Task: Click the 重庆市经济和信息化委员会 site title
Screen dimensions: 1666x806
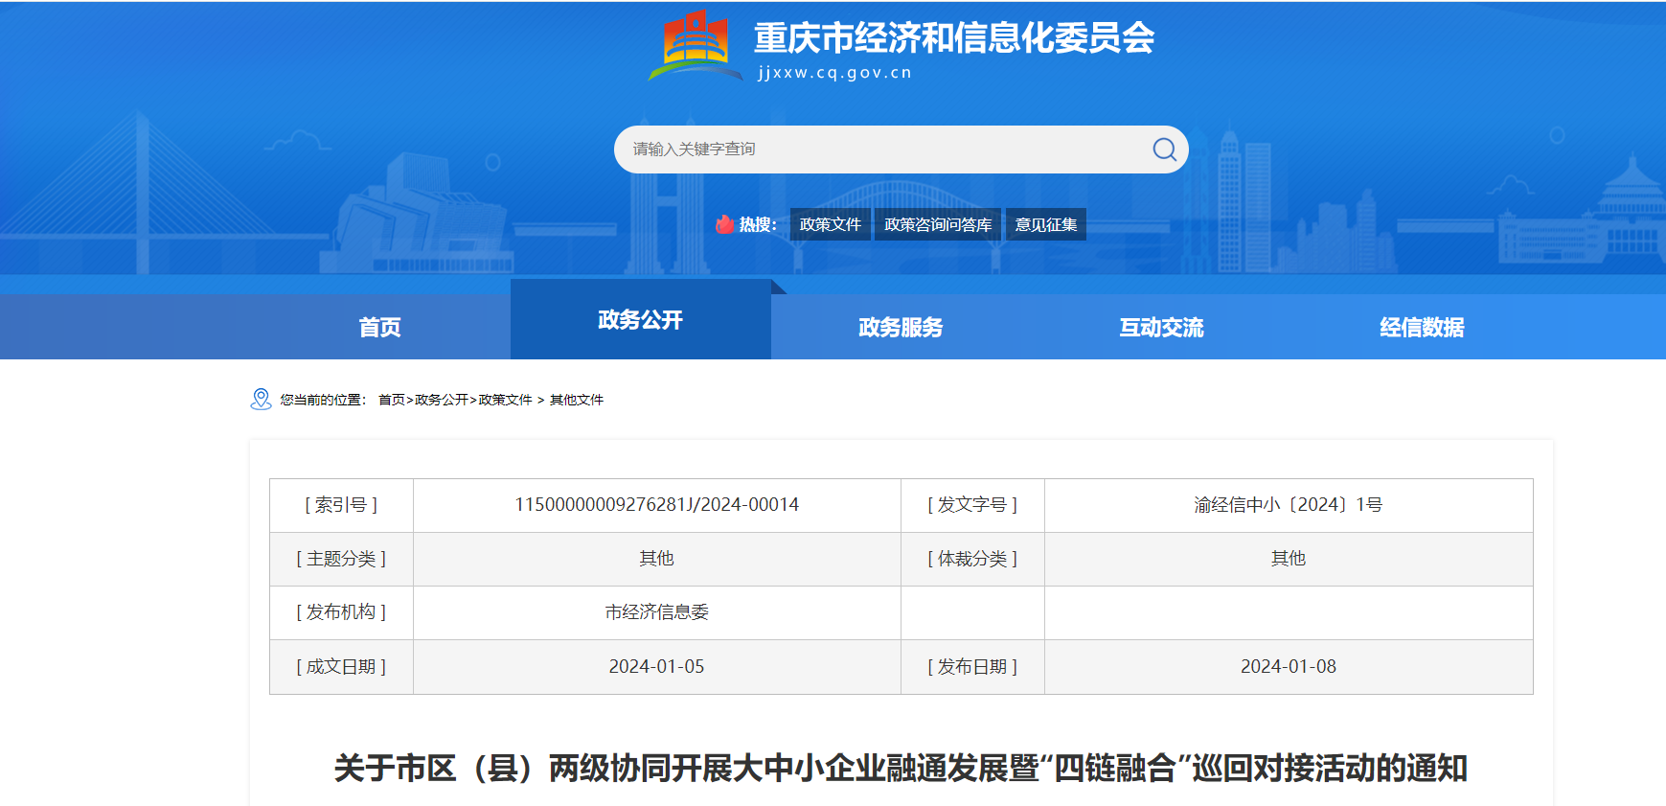Action: pos(953,38)
